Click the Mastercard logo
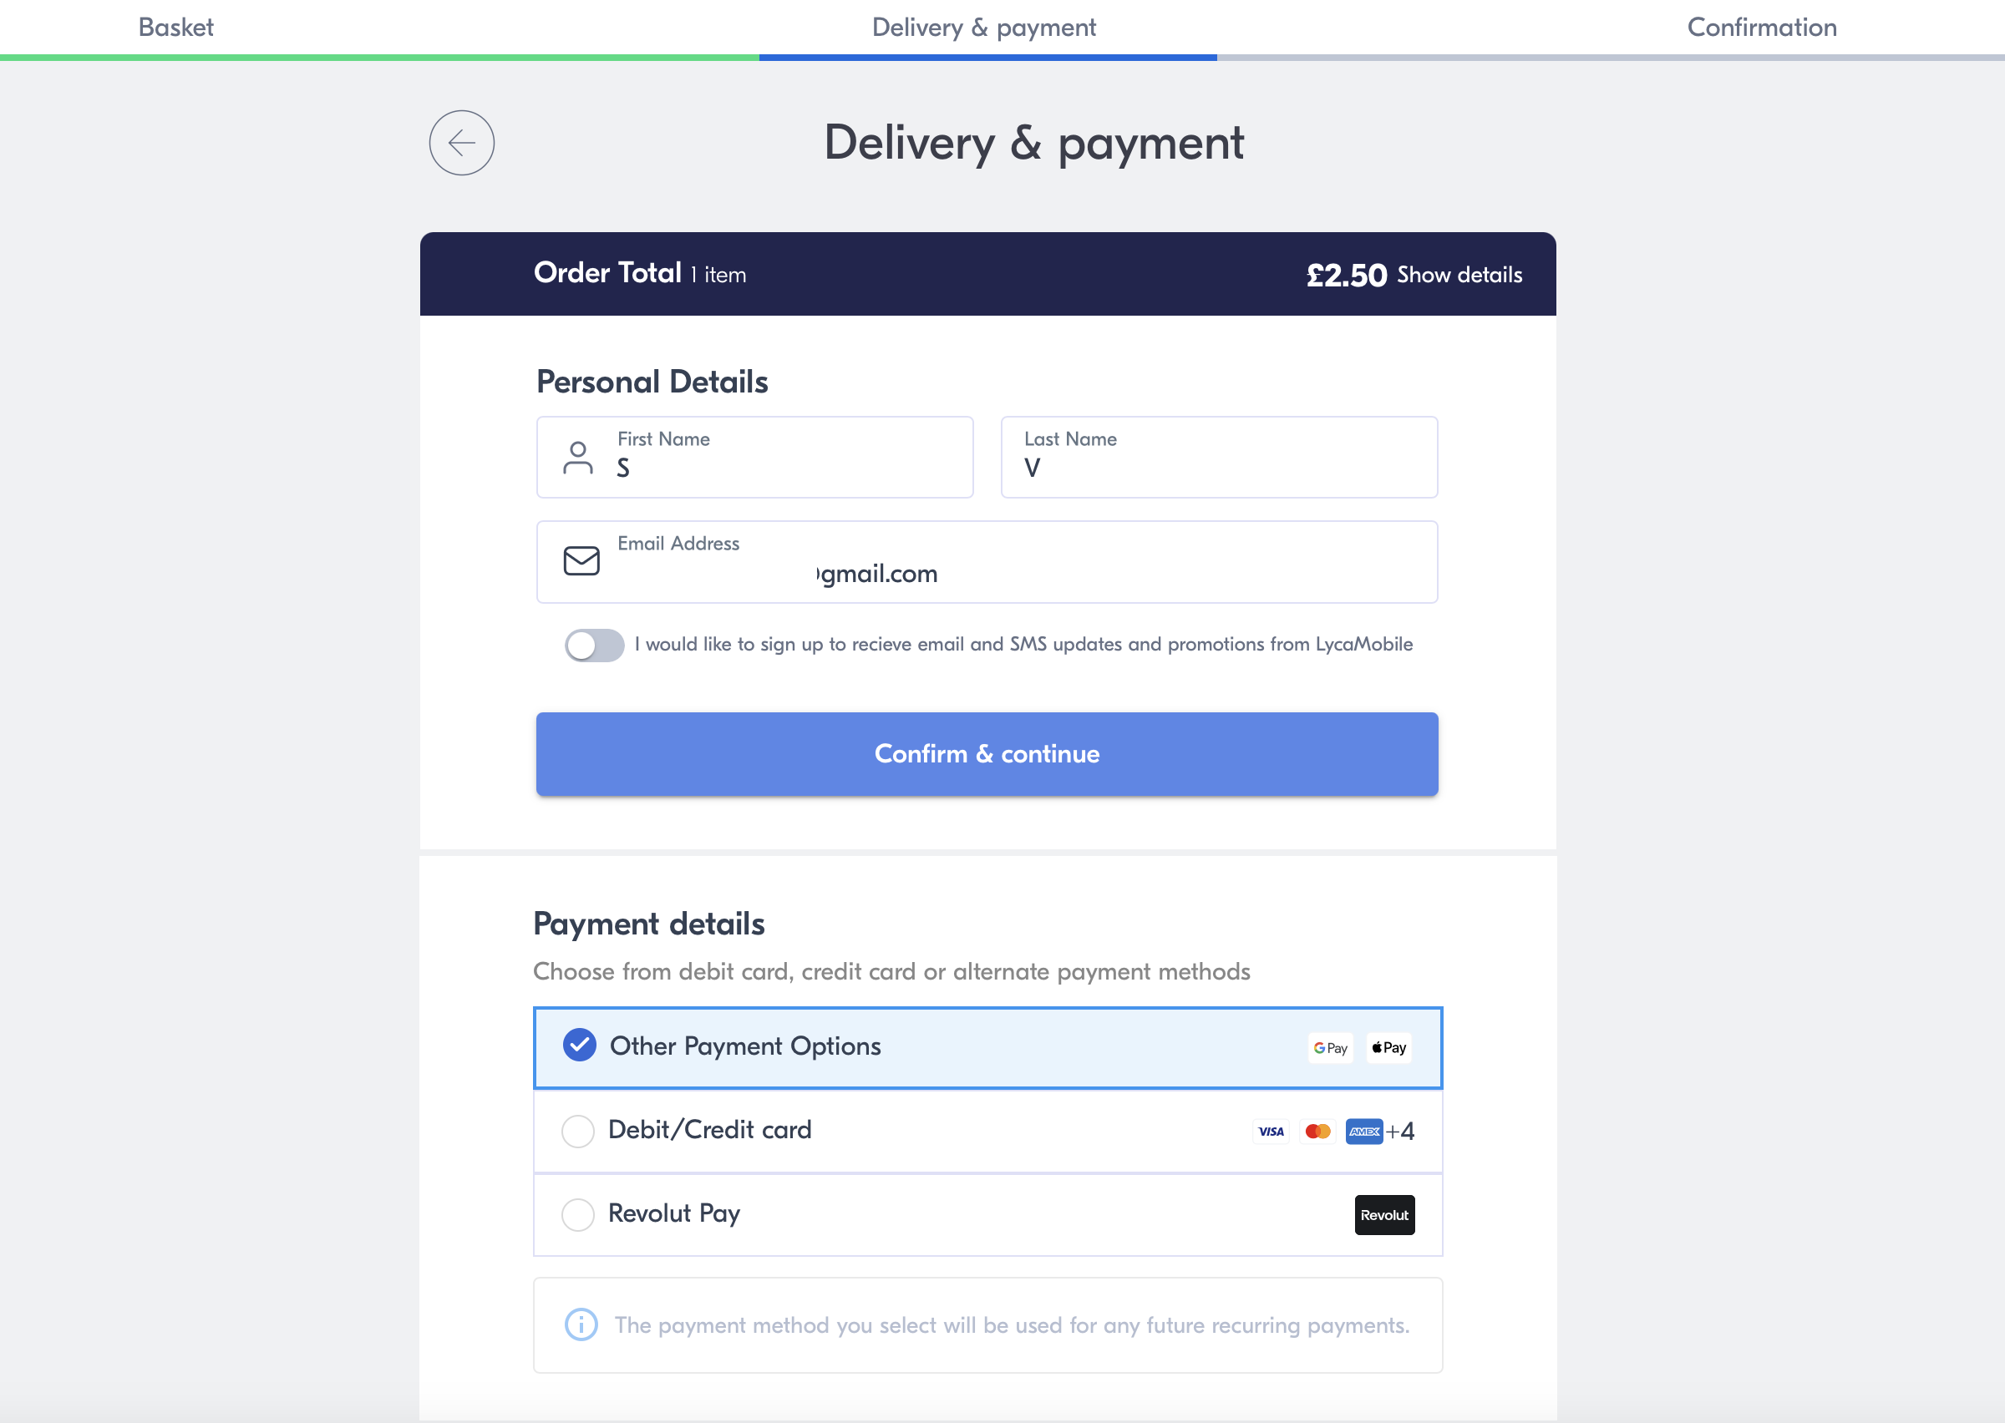2005x1423 pixels. coord(1318,1132)
